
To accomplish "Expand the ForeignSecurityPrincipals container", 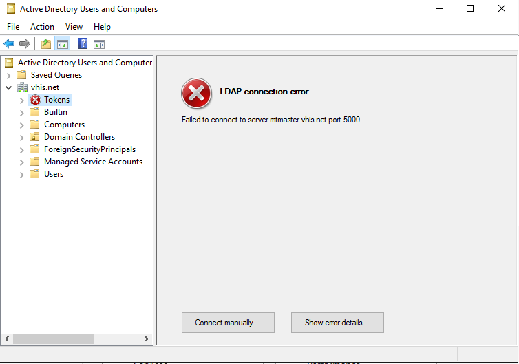I will 22,150.
